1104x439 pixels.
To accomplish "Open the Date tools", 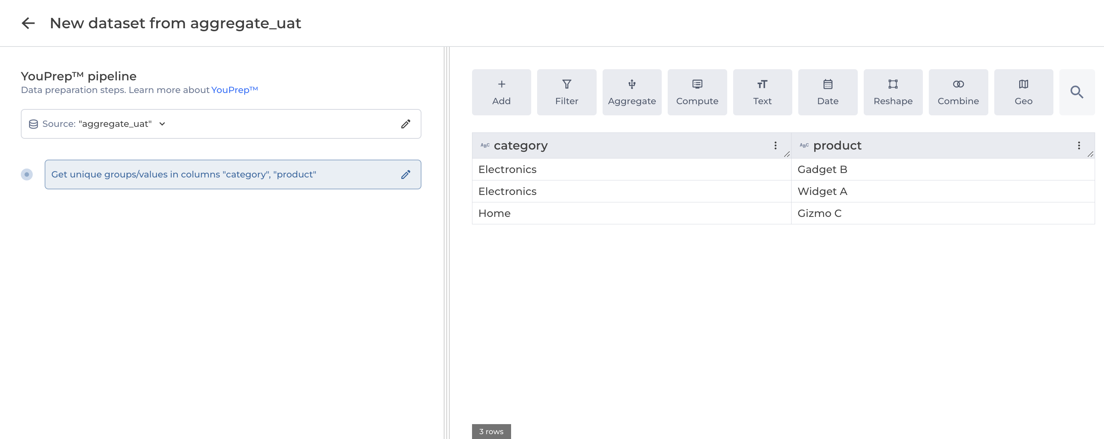I will pos(827,92).
